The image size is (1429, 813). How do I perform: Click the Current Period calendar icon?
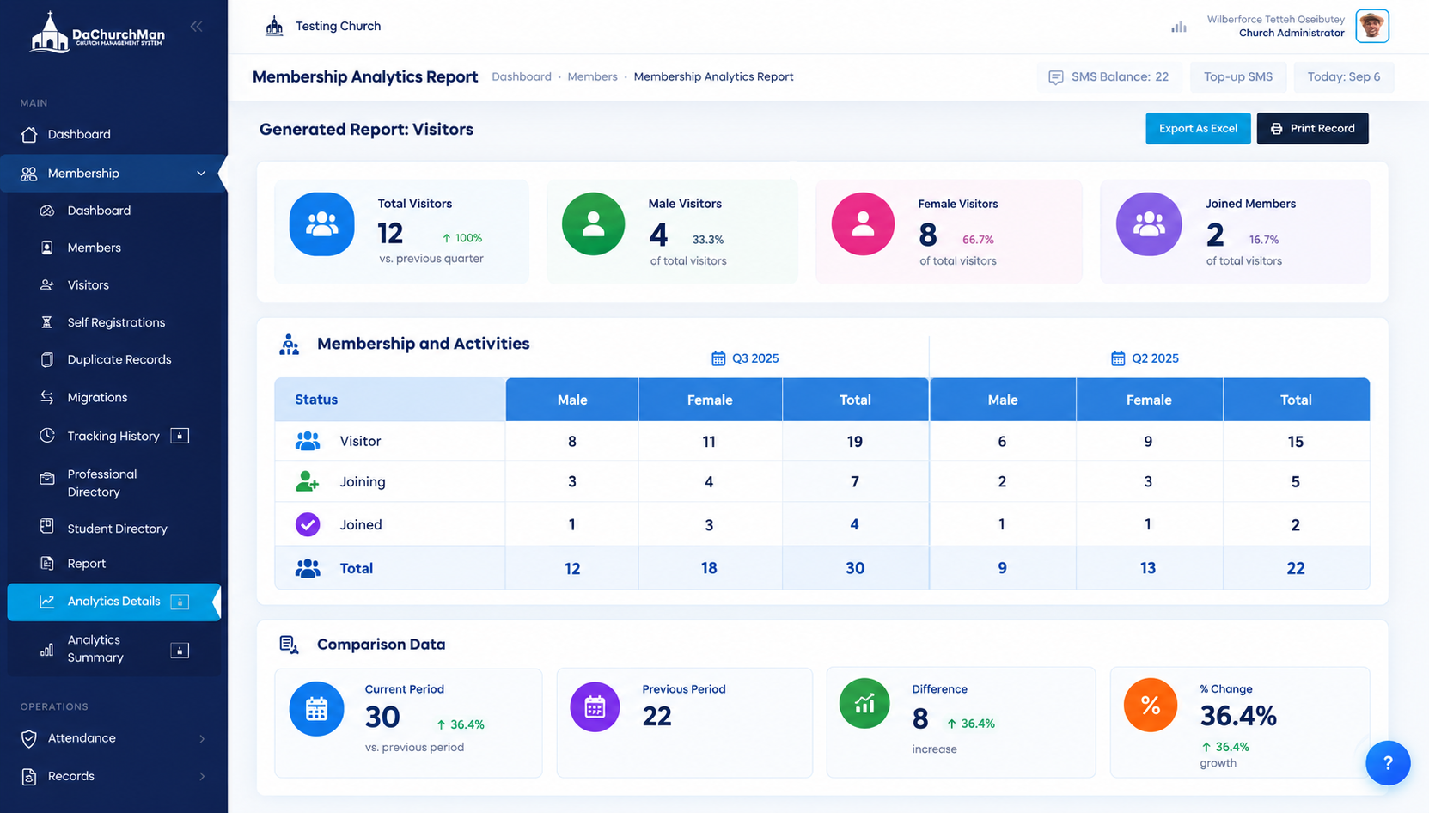pyautogui.click(x=316, y=709)
